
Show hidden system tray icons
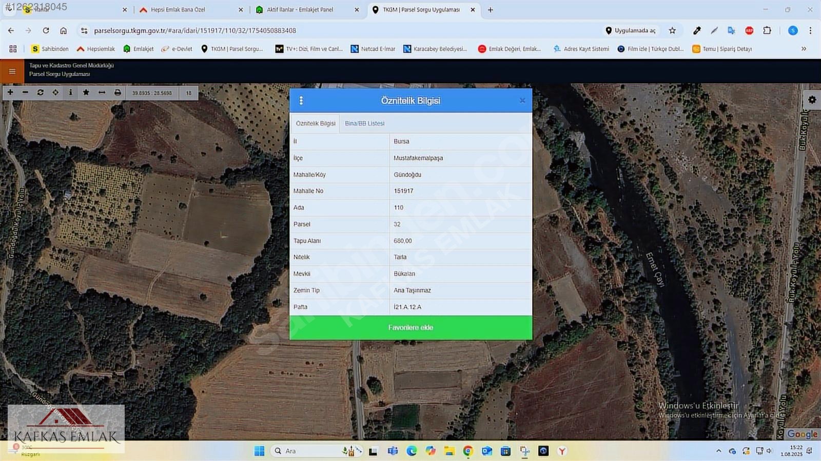pos(718,451)
